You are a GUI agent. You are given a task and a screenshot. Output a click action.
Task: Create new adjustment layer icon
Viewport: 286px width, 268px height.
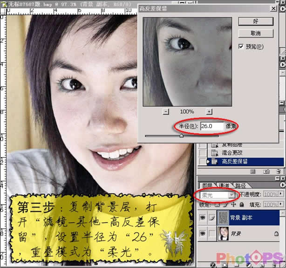tap(249, 265)
